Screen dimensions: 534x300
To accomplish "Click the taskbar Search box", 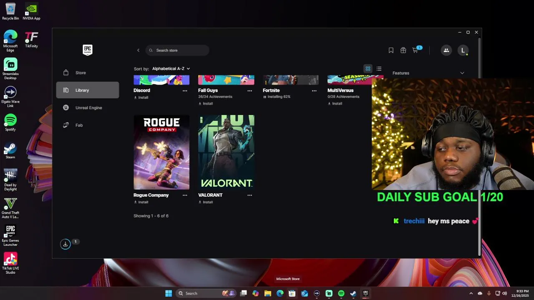I will coord(206,293).
